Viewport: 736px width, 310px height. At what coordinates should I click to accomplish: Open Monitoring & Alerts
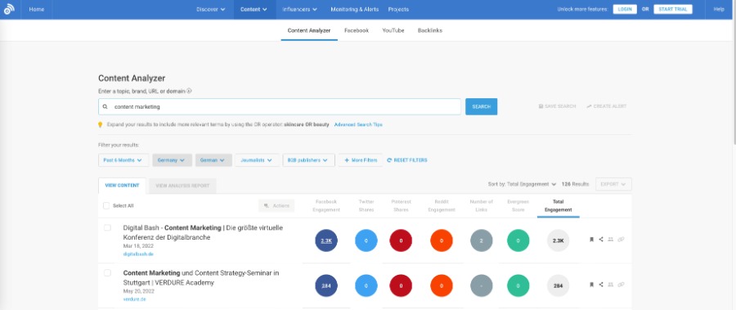click(x=355, y=9)
